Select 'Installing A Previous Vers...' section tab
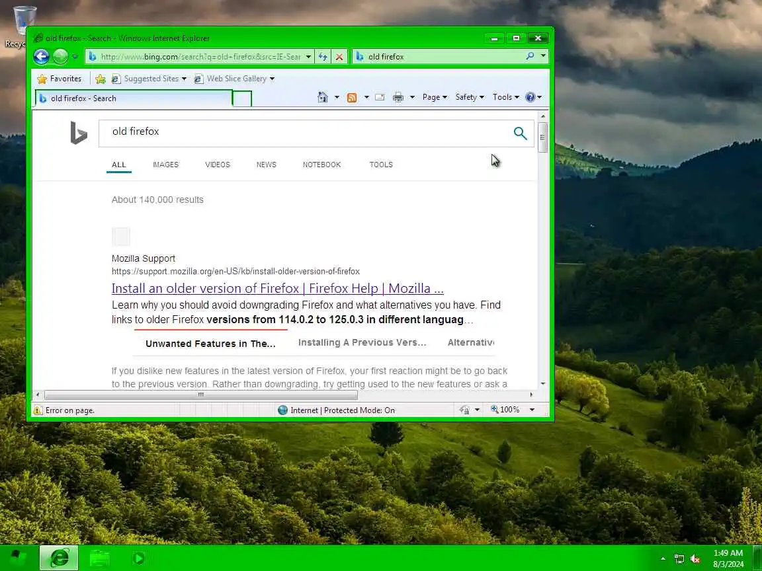The height and width of the screenshot is (571, 762). click(362, 343)
